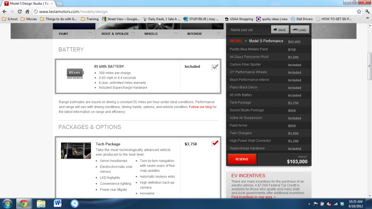
Task: Click the 85 kWh battery badge image
Action: click(x=75, y=74)
